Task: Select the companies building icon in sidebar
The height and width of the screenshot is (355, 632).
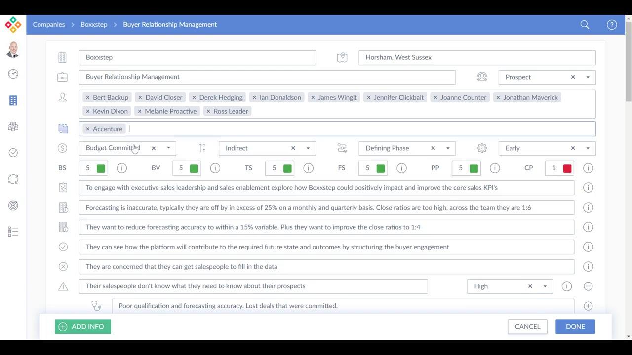Action: 13,100
